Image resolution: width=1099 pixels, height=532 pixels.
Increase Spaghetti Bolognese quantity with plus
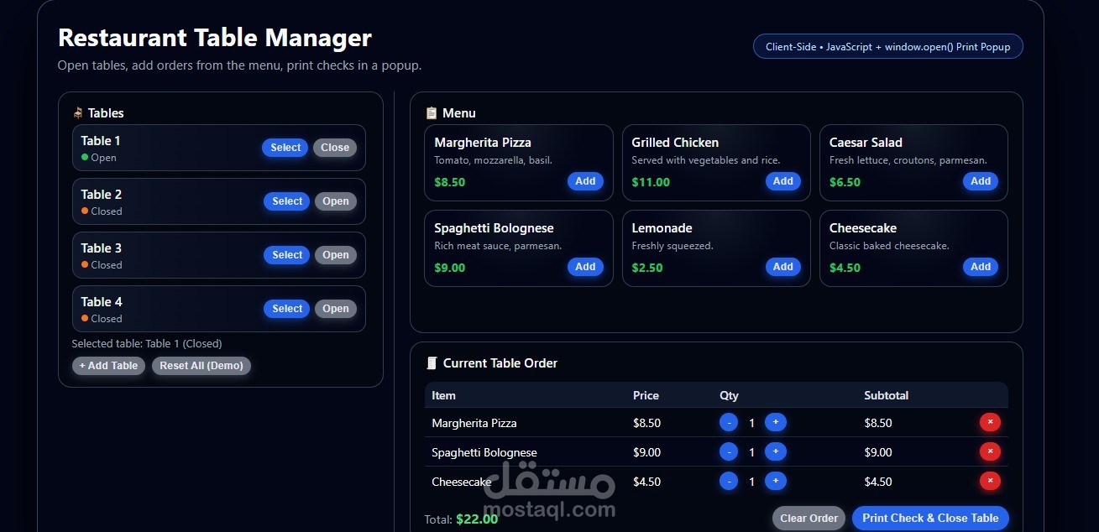(776, 452)
